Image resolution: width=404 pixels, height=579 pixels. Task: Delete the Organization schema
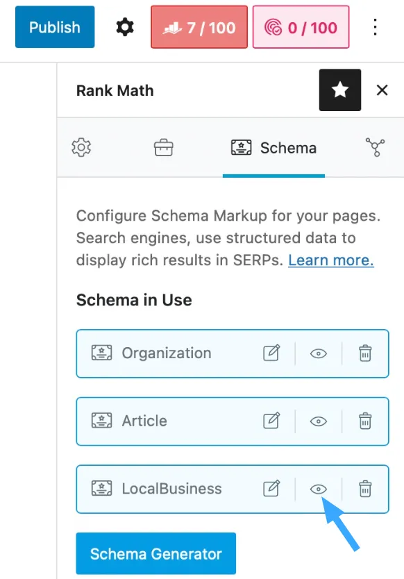tap(365, 353)
